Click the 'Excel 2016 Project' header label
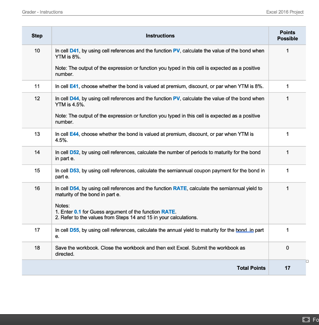The height and width of the screenshot is (325, 319). tap(285, 12)
